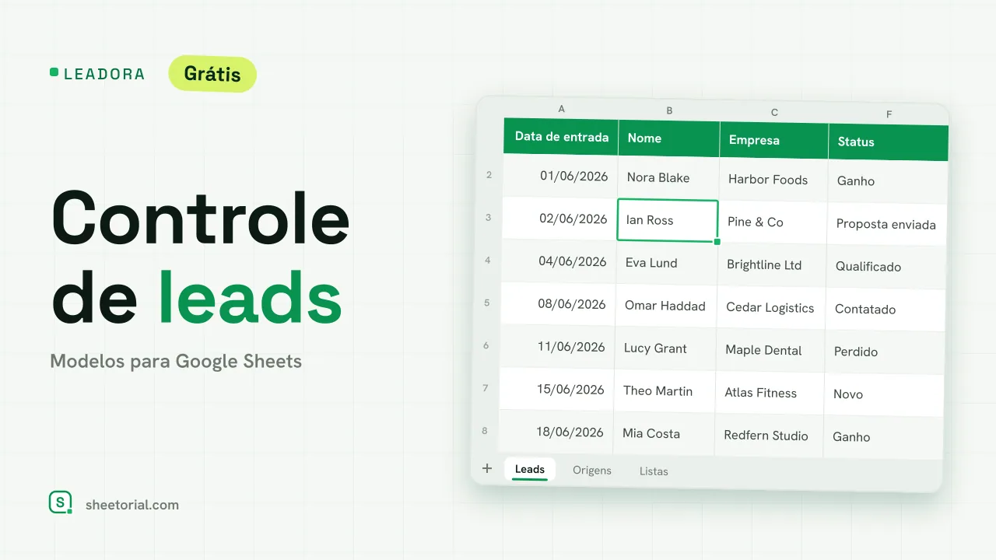Screen dimensions: 996x560
Task: Click the sheetorial S logo icon
Action: coord(61,502)
